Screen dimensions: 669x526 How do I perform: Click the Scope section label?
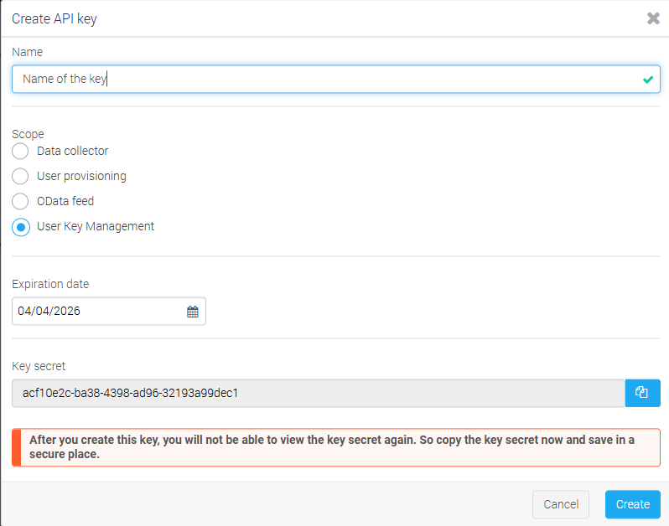28,134
